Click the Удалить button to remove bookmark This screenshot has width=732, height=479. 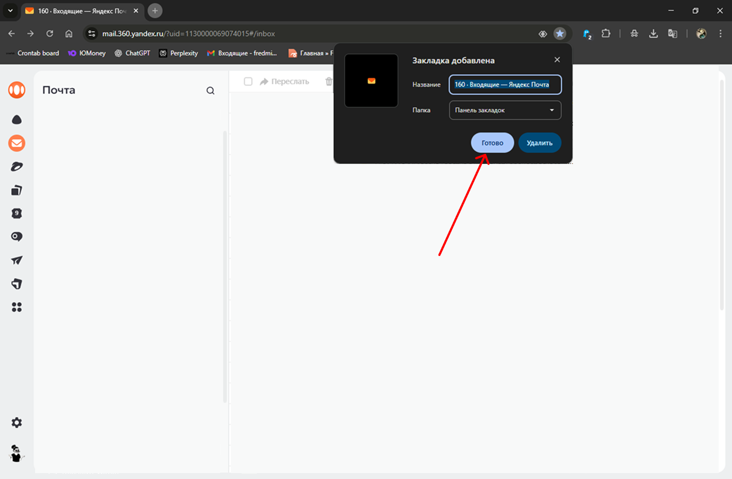click(539, 143)
